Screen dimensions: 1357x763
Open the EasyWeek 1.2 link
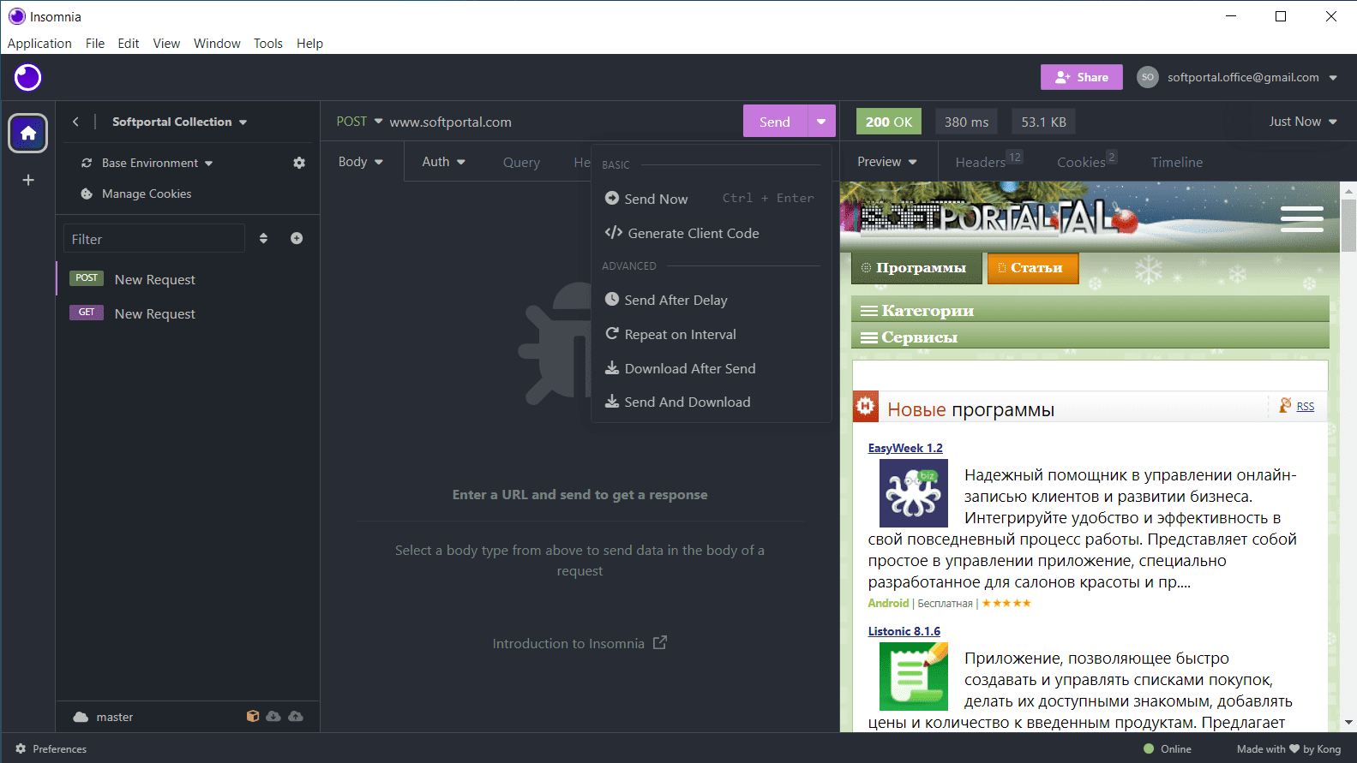(905, 448)
